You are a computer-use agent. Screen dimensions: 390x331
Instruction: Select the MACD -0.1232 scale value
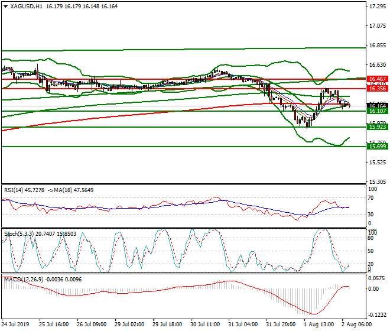pyautogui.click(x=378, y=315)
